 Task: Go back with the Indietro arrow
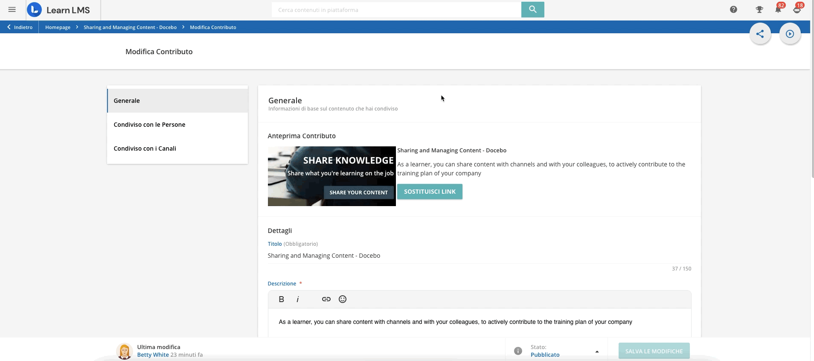point(20,27)
